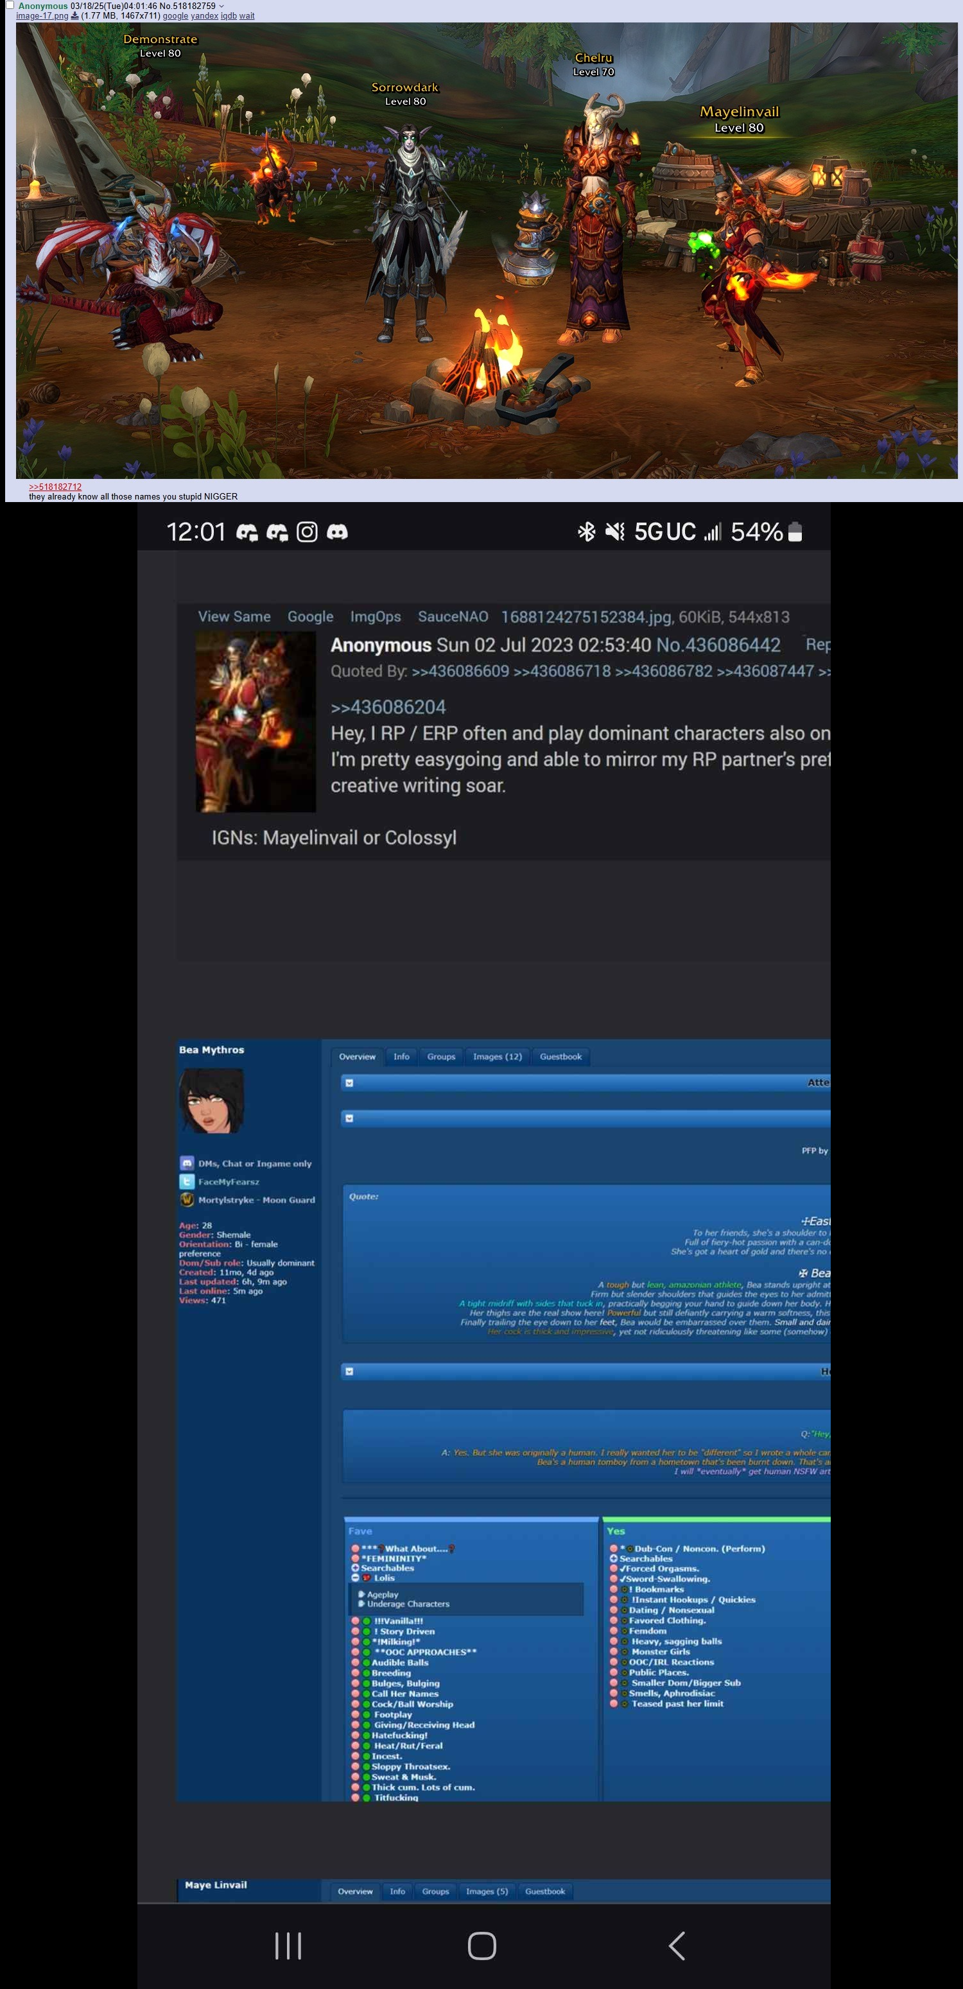Expand Searchables in the Fave list

point(355,1568)
